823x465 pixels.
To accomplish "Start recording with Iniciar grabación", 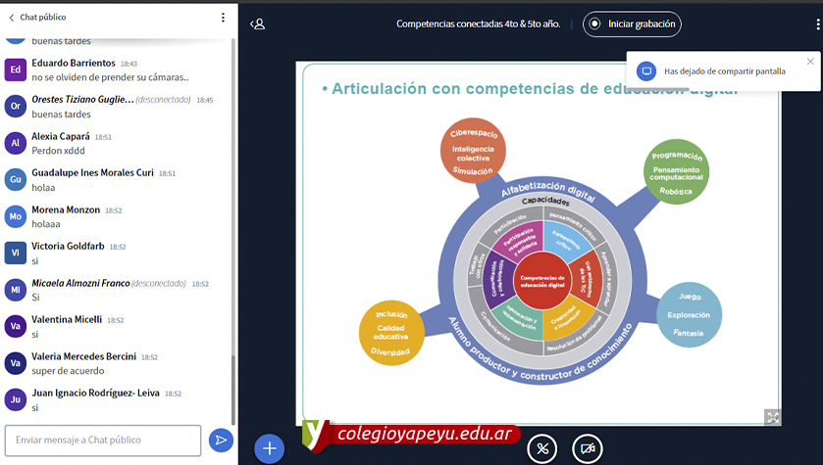I will [632, 23].
